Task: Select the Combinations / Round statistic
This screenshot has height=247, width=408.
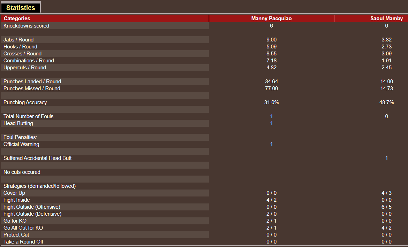Action: (29, 60)
